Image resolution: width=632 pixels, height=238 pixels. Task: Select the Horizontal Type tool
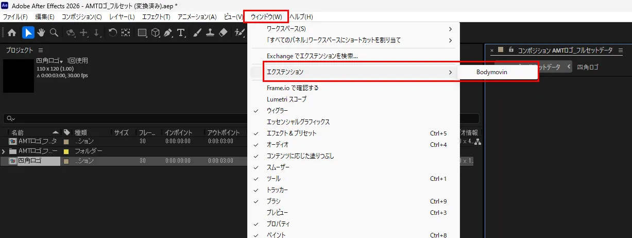[181, 32]
